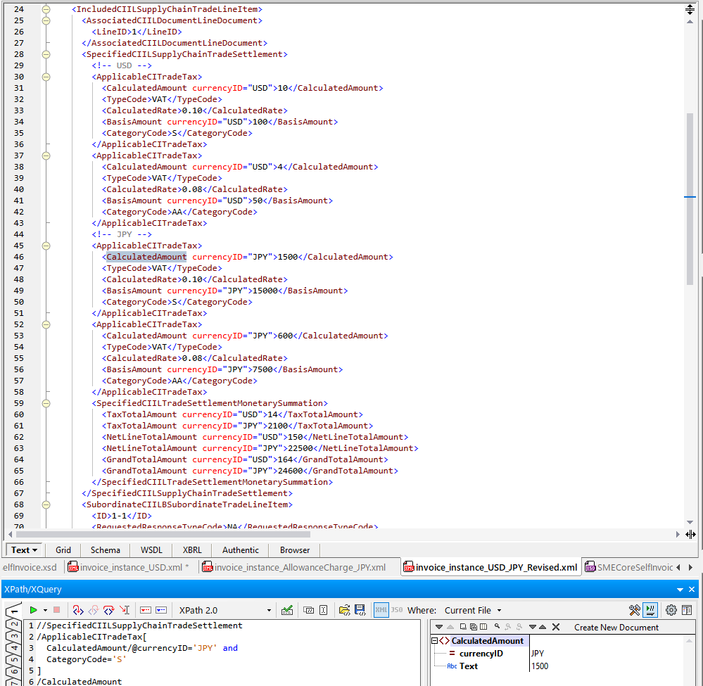
Task: Click the collapse results up-triangle before the X
Action: pyautogui.click(x=543, y=627)
